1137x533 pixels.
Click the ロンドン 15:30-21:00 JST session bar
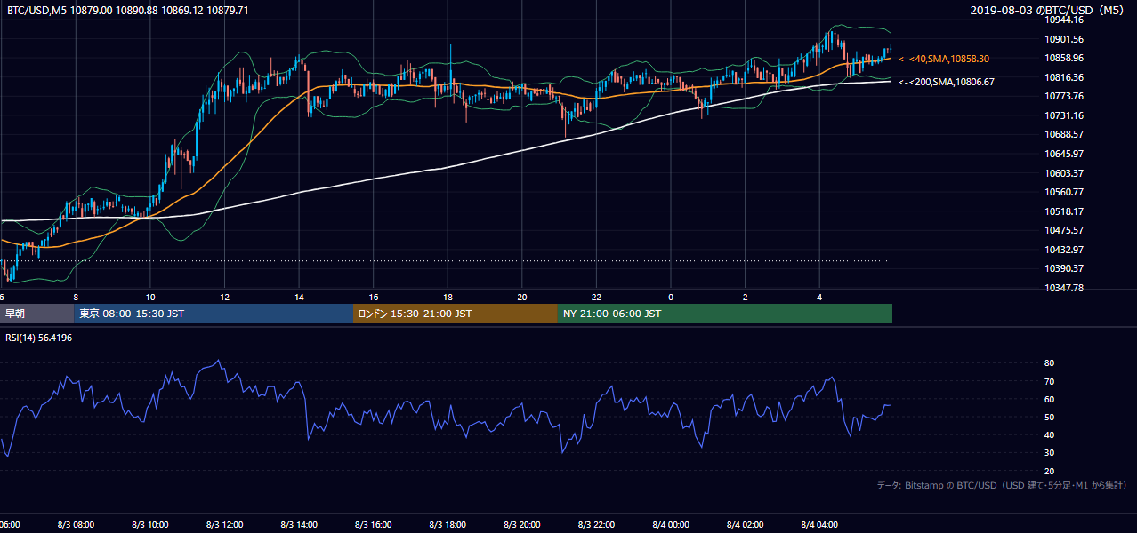pyautogui.click(x=456, y=314)
